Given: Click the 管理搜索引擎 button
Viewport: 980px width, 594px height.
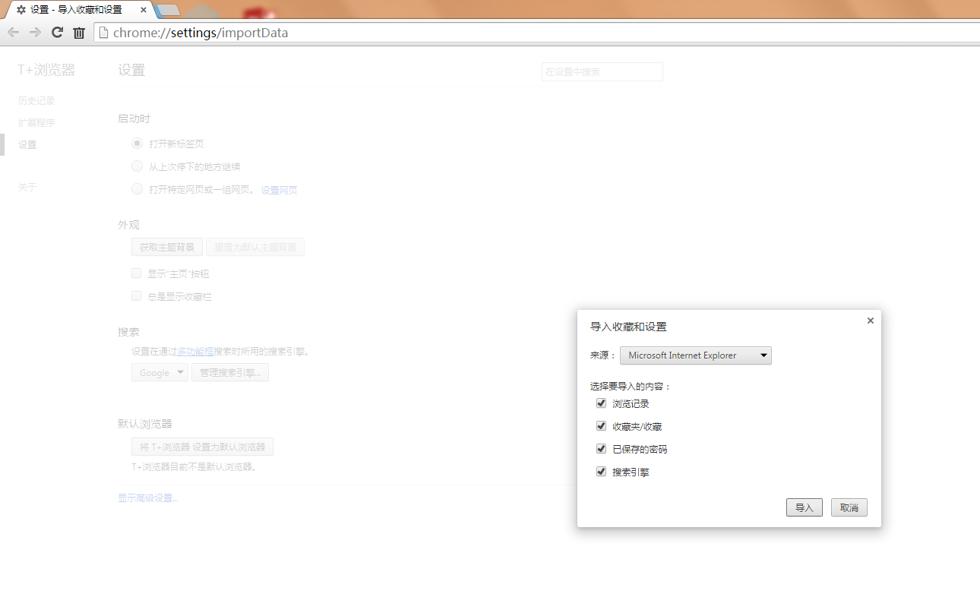Looking at the screenshot, I should (230, 372).
